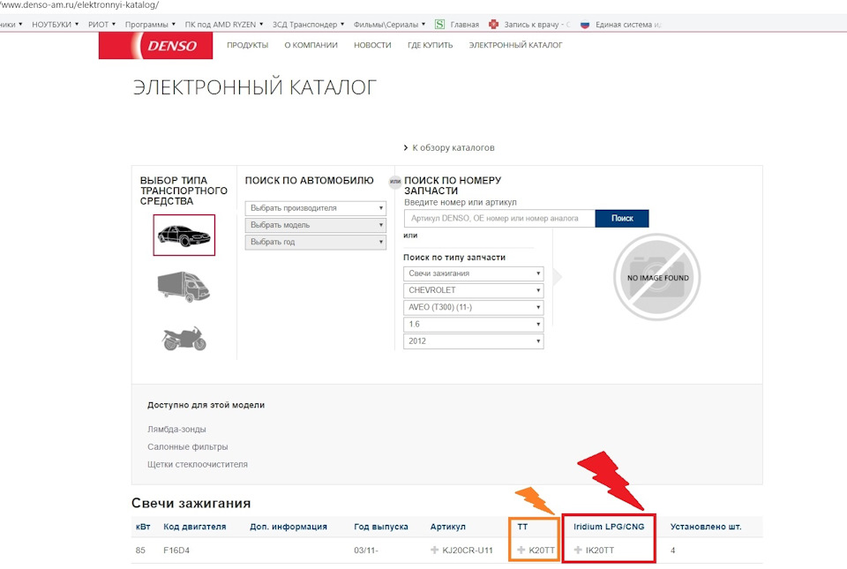Expand the KJ20CR-U11 article plus icon
847x569 pixels.
click(x=434, y=550)
